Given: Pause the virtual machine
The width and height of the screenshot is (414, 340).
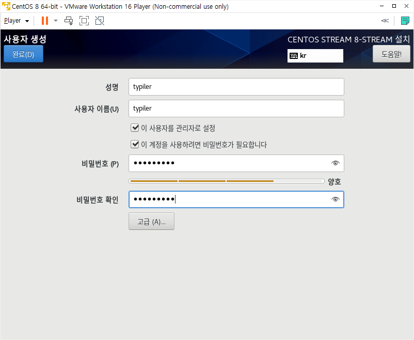Looking at the screenshot, I should click(45, 21).
